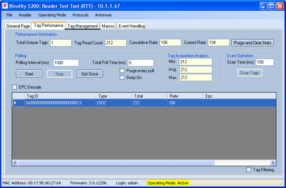Screen dimensions: 286x188
Task: Click the Operating Mode: Active status indicator
Action: (x=168, y=183)
